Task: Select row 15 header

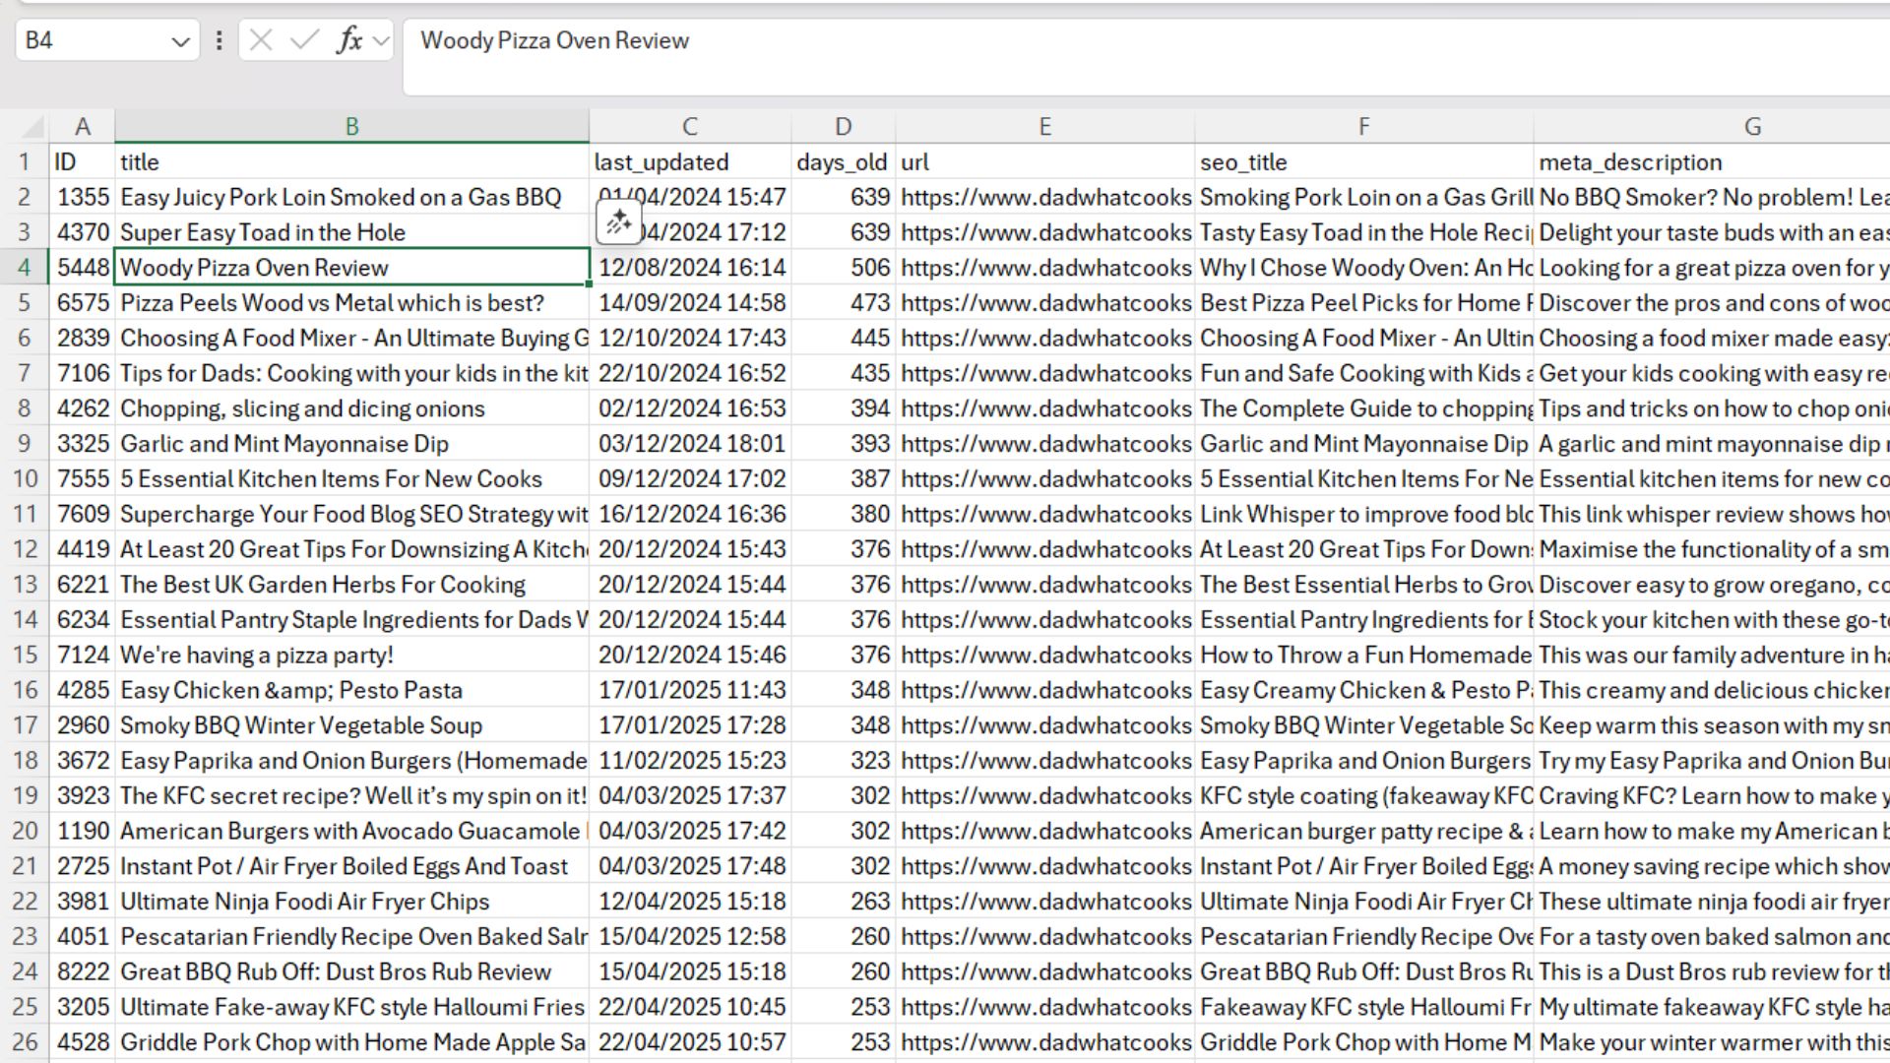Action: coord(25,656)
